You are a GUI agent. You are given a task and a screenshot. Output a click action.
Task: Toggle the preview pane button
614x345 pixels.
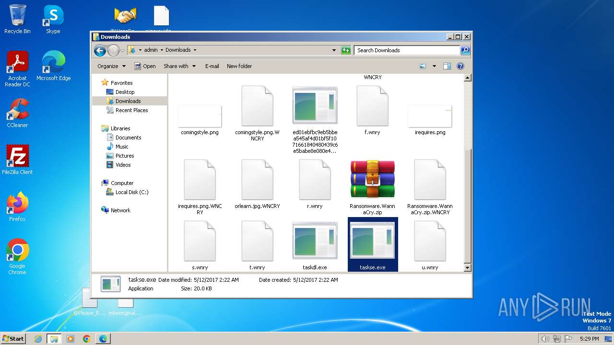pyautogui.click(x=447, y=66)
